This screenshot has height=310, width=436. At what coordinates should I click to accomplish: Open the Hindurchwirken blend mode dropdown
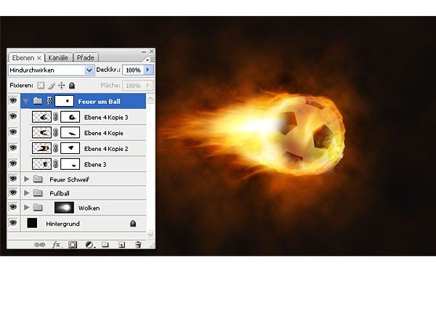click(x=89, y=70)
